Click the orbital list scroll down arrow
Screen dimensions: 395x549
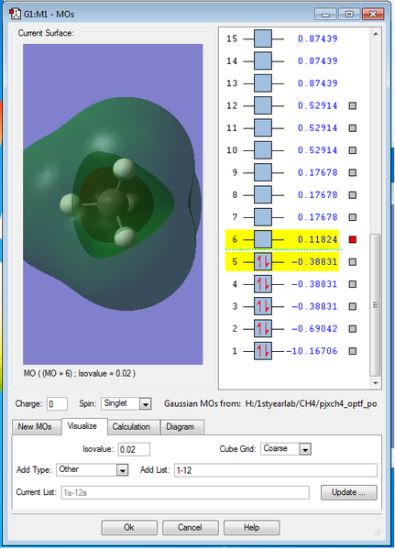point(376,383)
